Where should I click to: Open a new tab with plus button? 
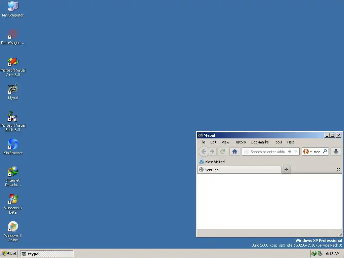click(286, 170)
